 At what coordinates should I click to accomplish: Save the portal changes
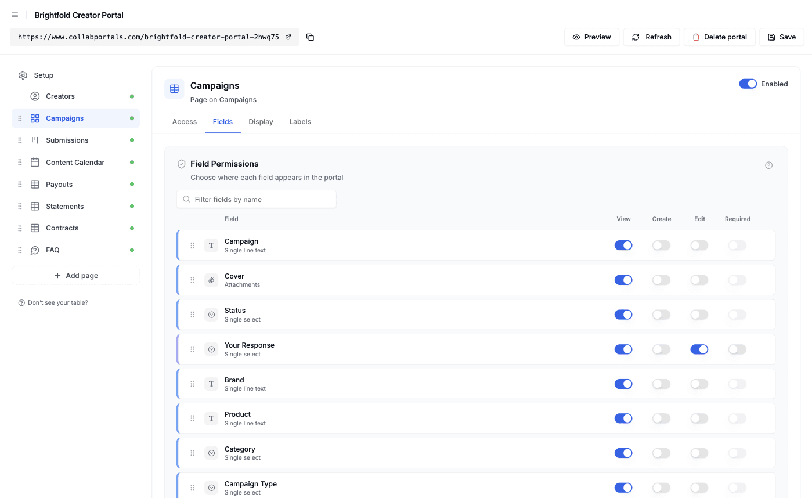pyautogui.click(x=781, y=37)
